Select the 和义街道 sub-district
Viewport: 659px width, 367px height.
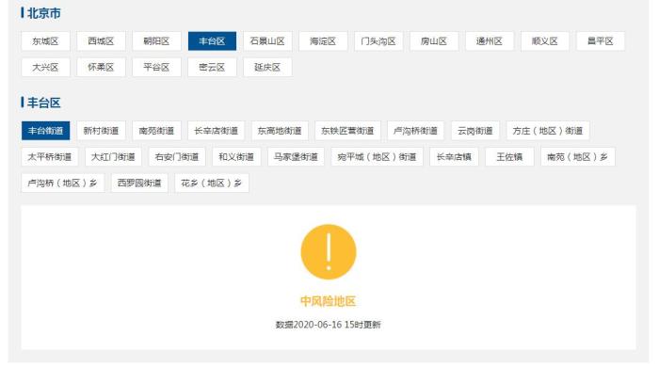point(236,157)
